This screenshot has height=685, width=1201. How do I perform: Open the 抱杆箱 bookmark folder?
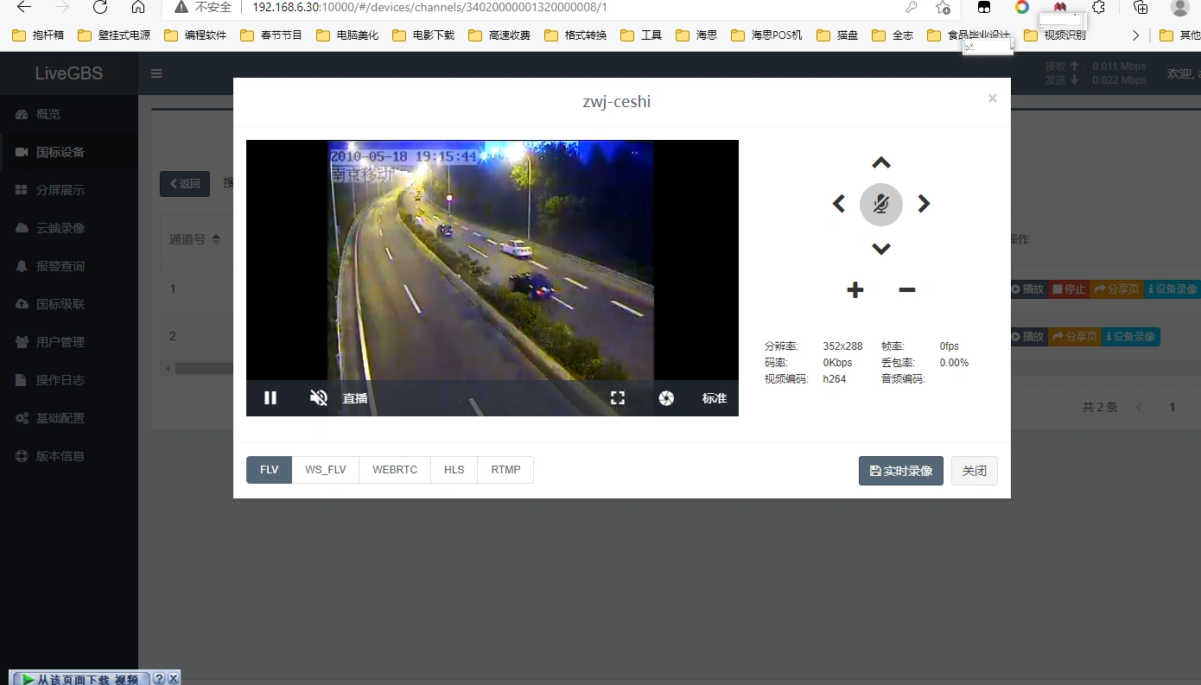39,35
